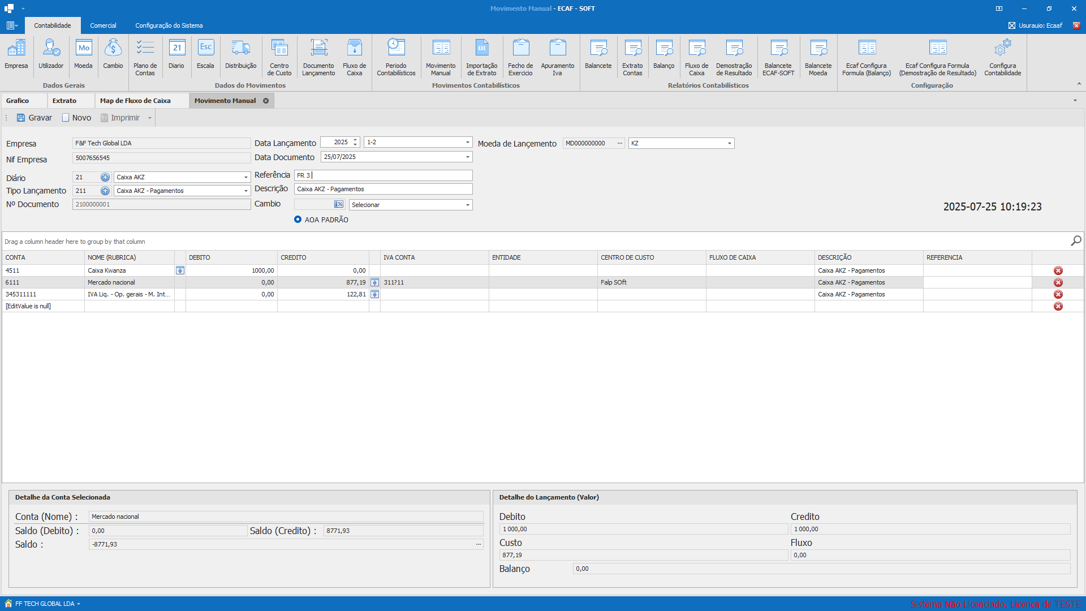Expand the Tipo Lançamento dropdown

[x=245, y=191]
